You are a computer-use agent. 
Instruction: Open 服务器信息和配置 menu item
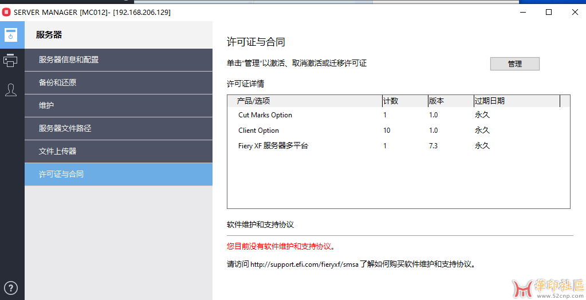tap(119, 60)
